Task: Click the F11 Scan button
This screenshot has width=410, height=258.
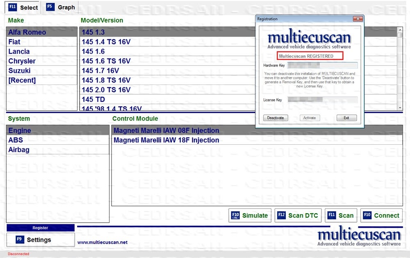Action: [341, 215]
